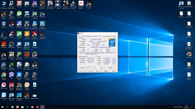
Task: Open the Windows Start menu
Action: [x=2, y=107]
